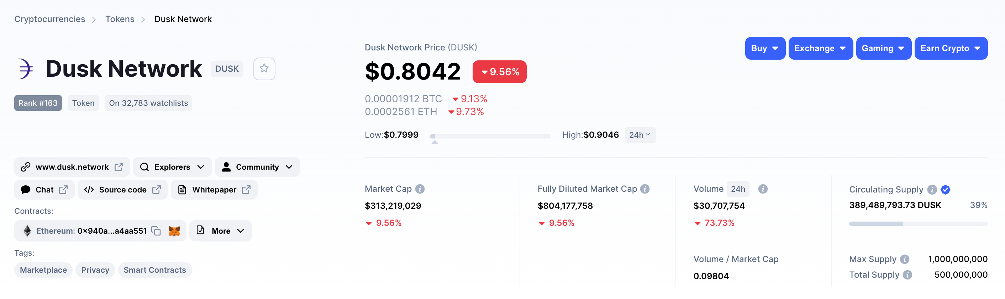Image resolution: width=1005 pixels, height=299 pixels.
Task: Copy the Ethereum contract address
Action: (156, 231)
